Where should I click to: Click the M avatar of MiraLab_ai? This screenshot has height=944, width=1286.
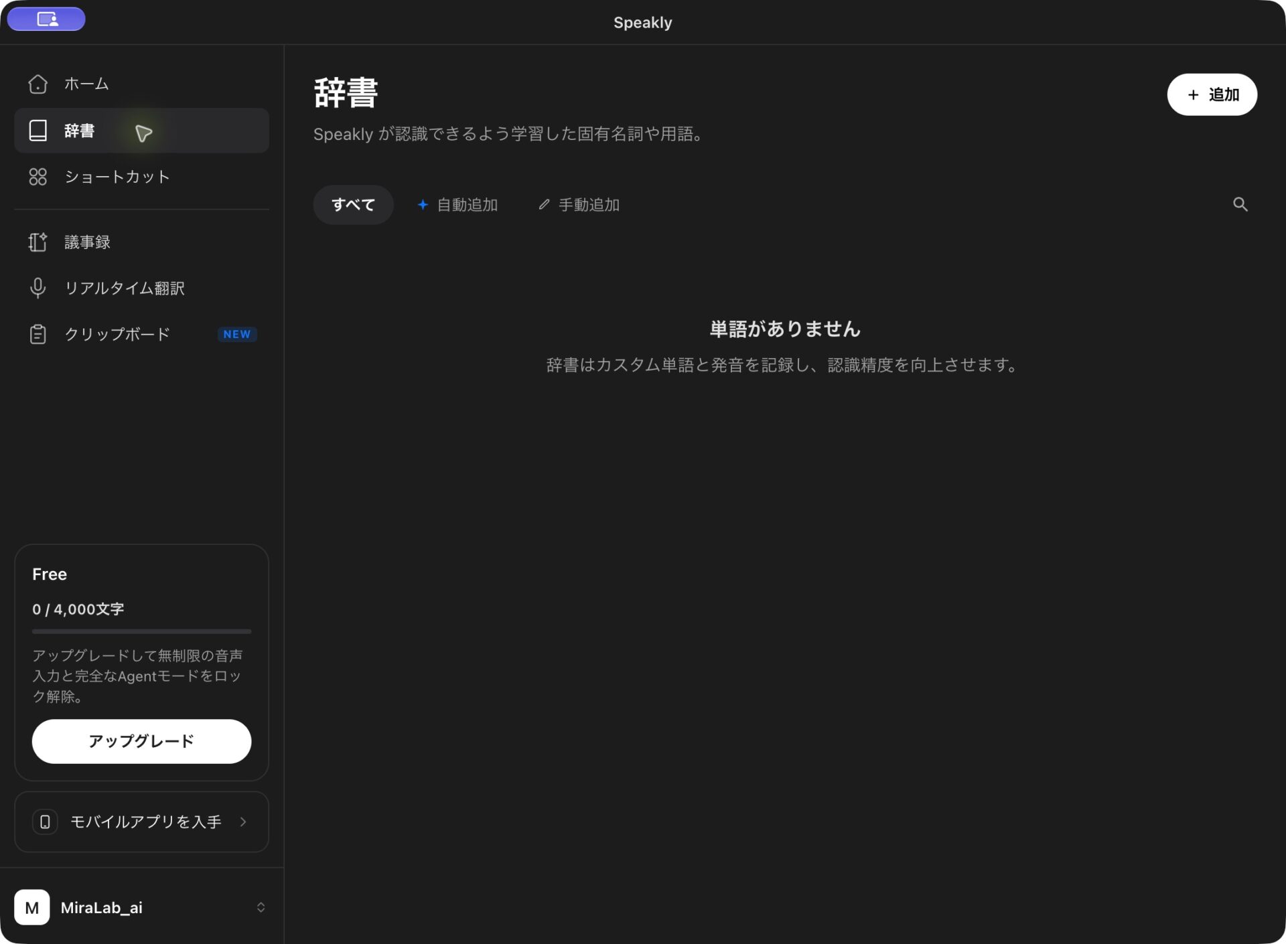click(x=32, y=907)
